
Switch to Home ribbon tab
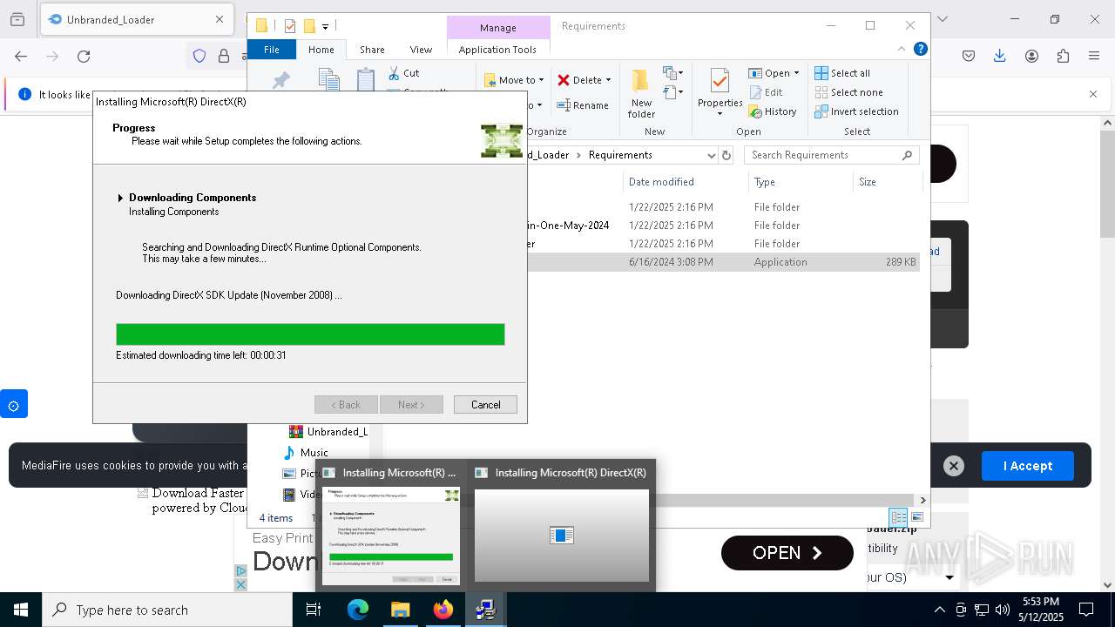coord(321,50)
